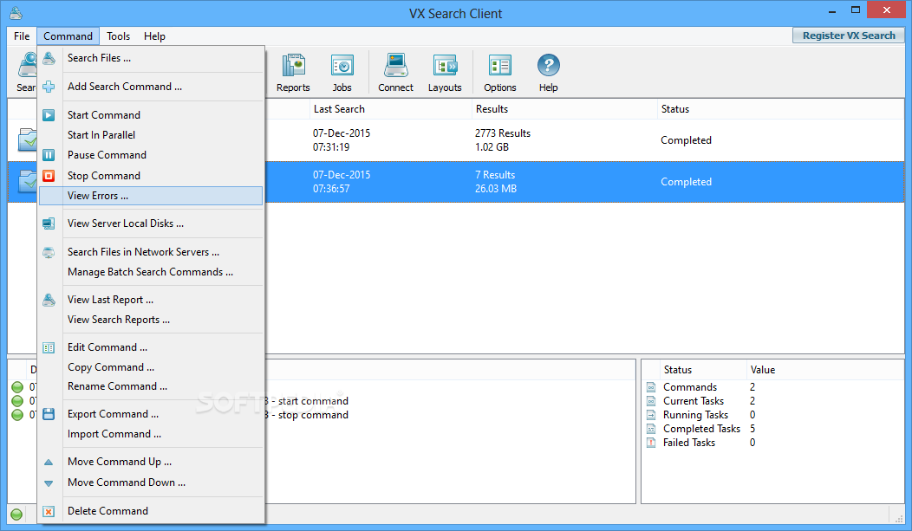Close the open Command menu
Viewport: 912px width, 531px height.
[68, 36]
